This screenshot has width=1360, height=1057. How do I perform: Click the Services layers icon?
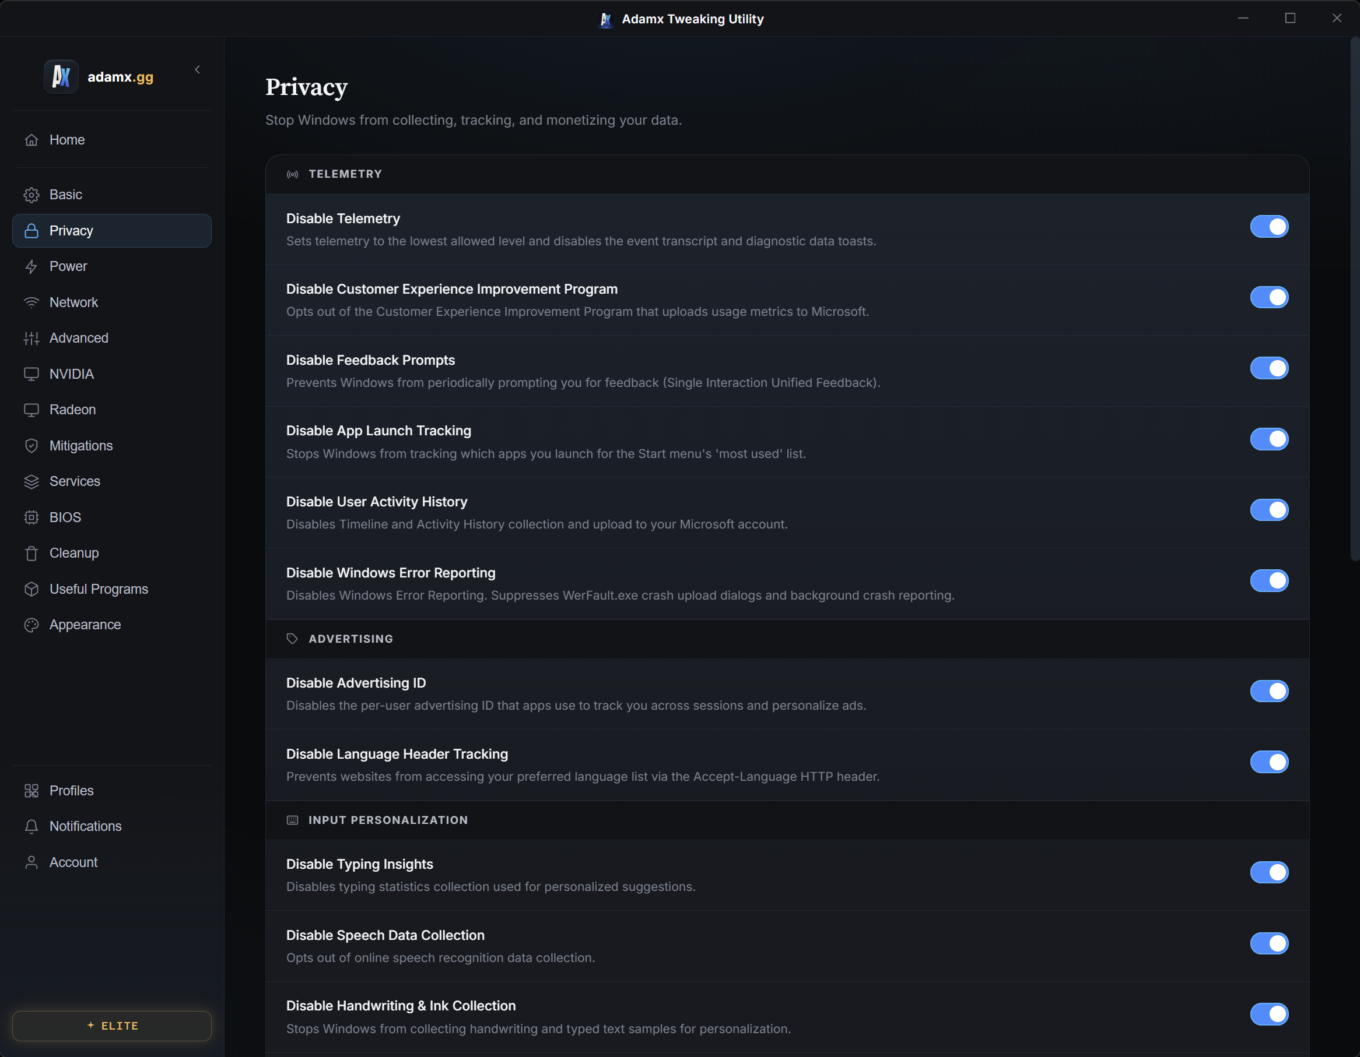point(31,481)
